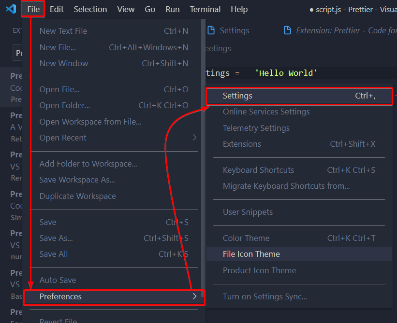Click the Visual Studio Code logo icon
The width and height of the screenshot is (397, 323).
pyautogui.click(x=11, y=9)
